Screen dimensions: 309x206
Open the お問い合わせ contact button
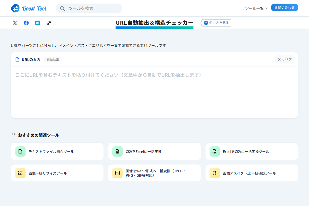[285, 7]
